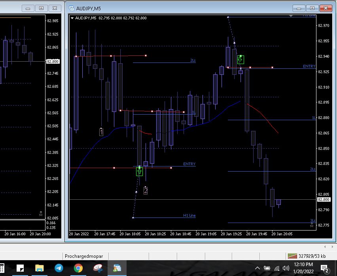The height and width of the screenshot is (276, 337).
Task: Click the AUDJPY chart window title icon
Action: (71, 8)
